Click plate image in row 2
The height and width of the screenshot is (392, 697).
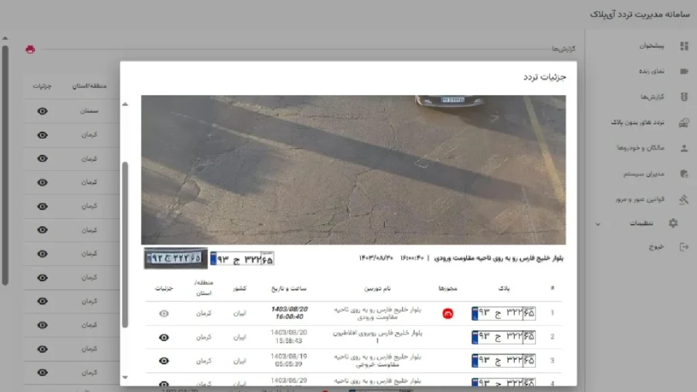[503, 338]
